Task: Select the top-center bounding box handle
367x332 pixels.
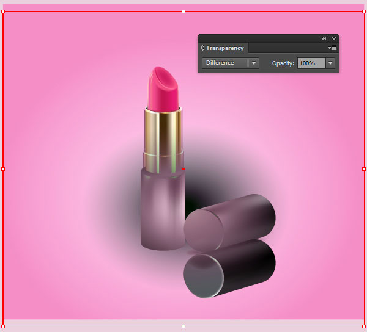Action: (183, 12)
